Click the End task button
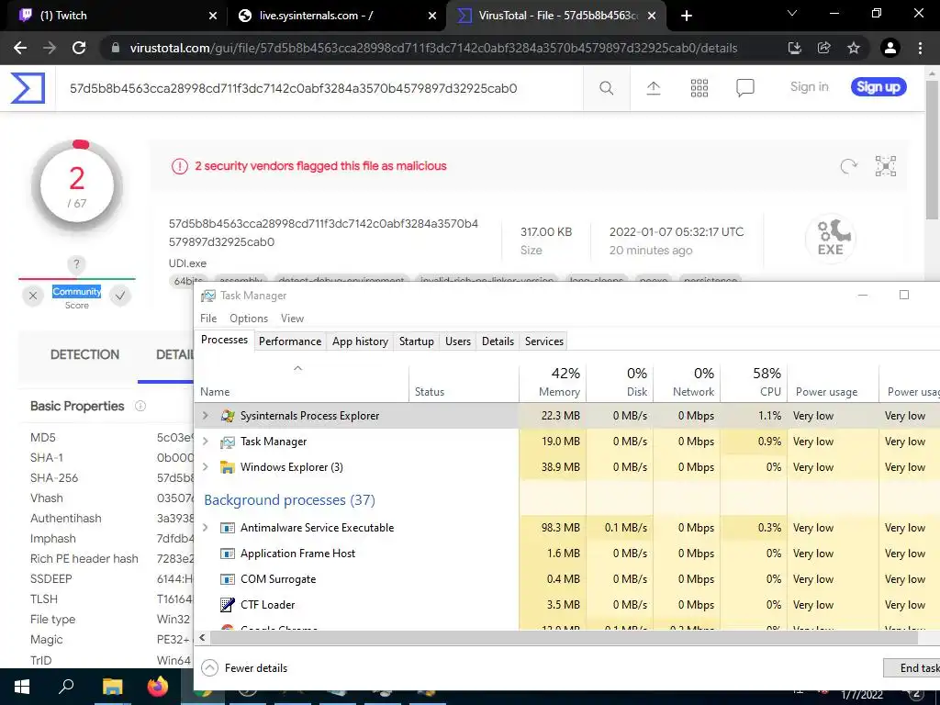The width and height of the screenshot is (940, 705). pyautogui.click(x=912, y=668)
